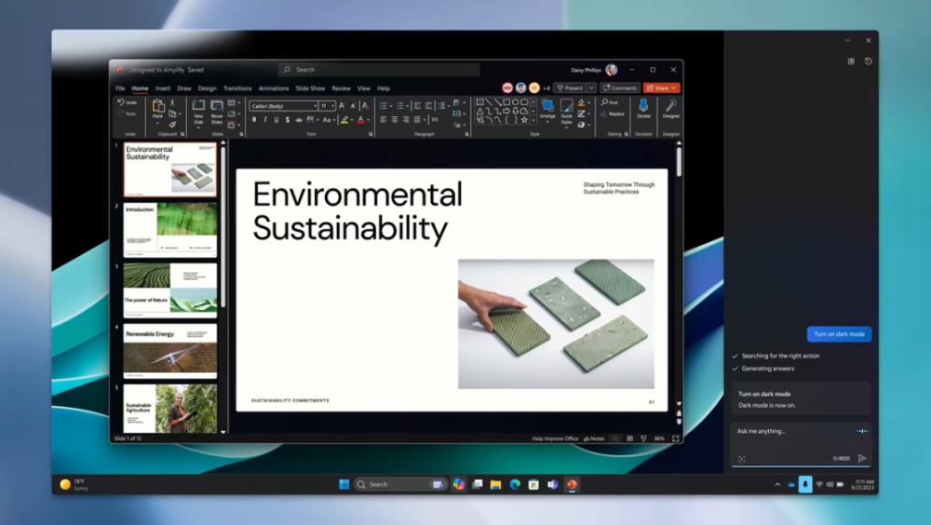
Task: Open New Slide layout dropdown arrow
Action: click(x=198, y=128)
